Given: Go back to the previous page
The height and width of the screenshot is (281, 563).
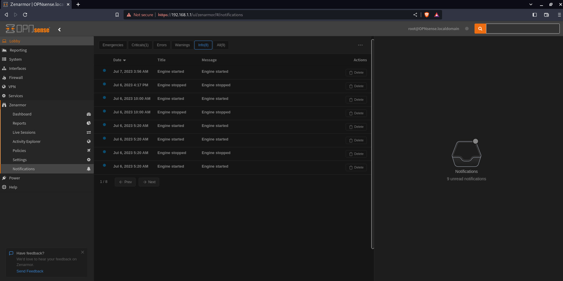Looking at the screenshot, I should 6,15.
